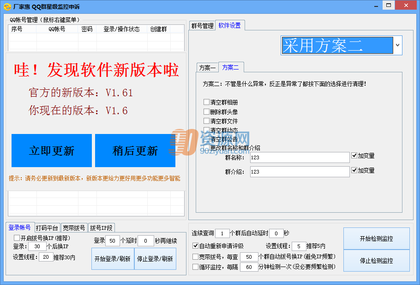
Task: Uncheck 加变里 next to 群介绍
Action: click(x=354, y=170)
